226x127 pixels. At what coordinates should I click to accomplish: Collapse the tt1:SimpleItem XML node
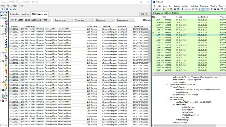[x=177, y=107]
